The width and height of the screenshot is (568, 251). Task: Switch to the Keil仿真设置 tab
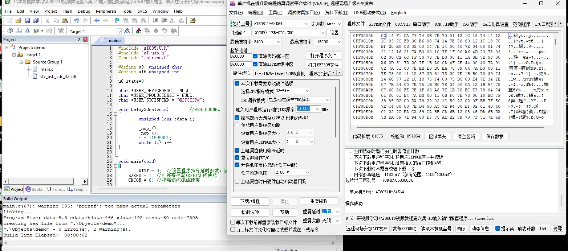coord(495,24)
